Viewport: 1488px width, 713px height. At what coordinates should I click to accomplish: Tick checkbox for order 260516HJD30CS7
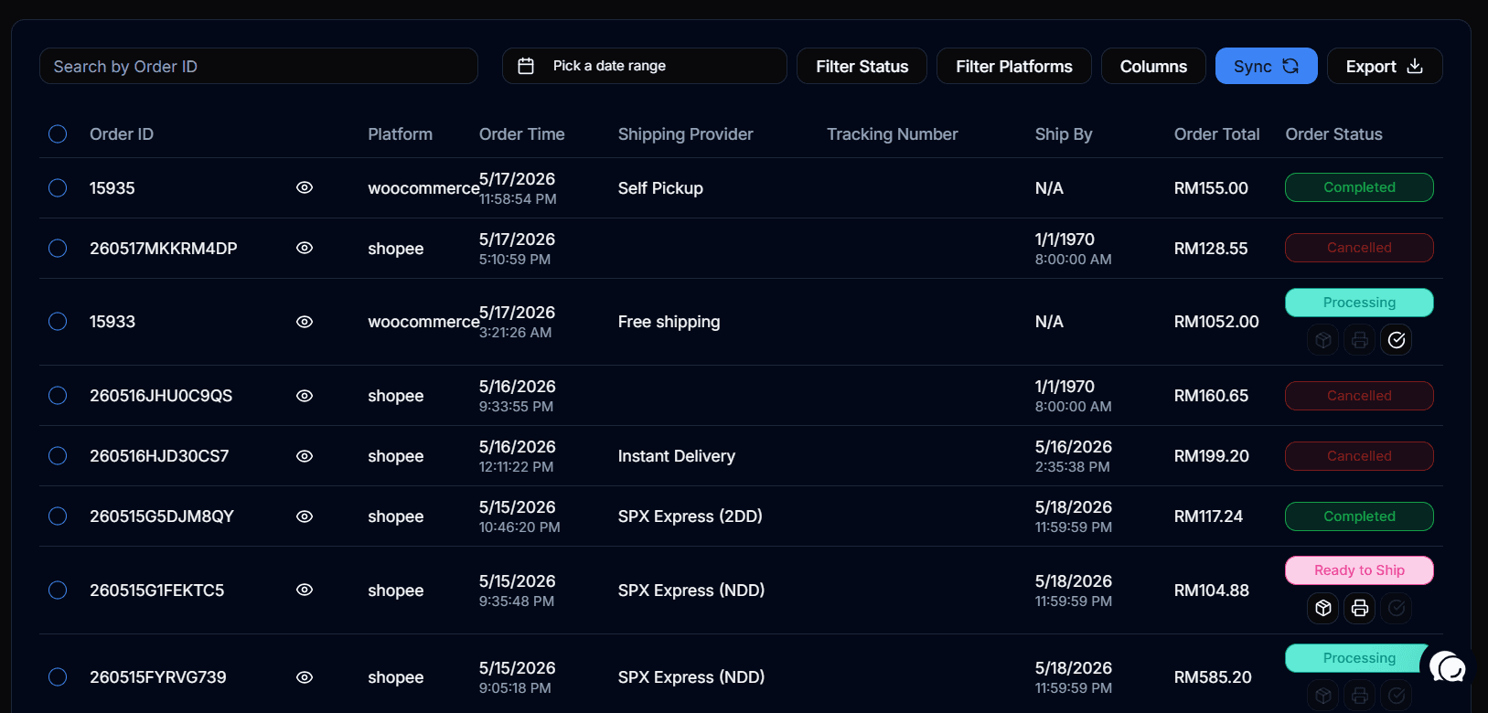(58, 456)
